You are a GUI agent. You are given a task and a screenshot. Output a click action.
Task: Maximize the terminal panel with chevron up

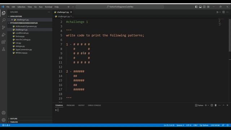223,105
